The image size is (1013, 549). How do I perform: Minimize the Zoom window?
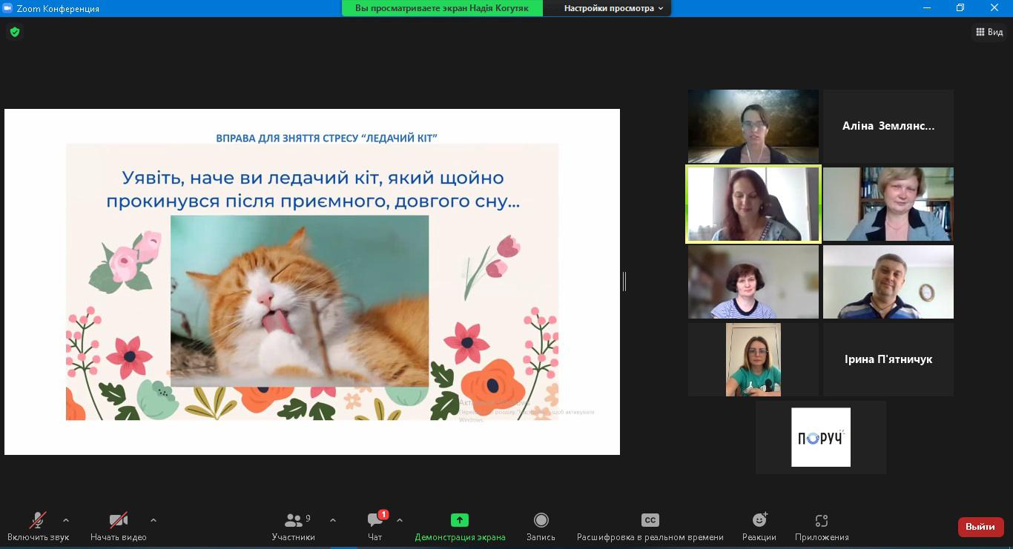pos(927,8)
